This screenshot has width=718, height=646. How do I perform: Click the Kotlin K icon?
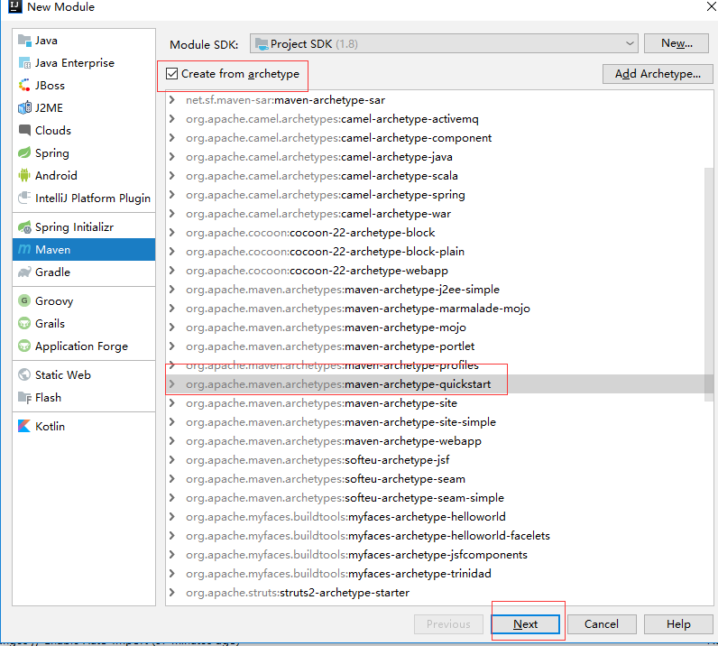24,426
